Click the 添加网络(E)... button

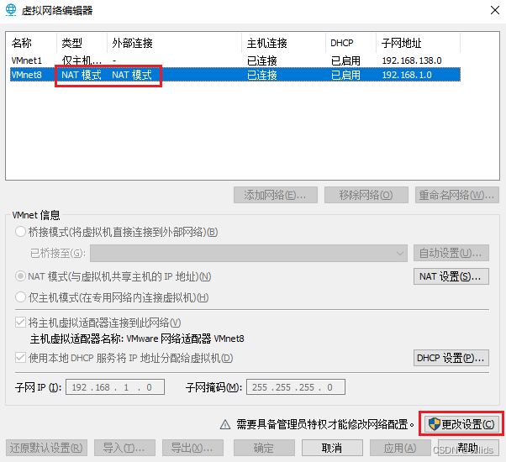coord(276,195)
